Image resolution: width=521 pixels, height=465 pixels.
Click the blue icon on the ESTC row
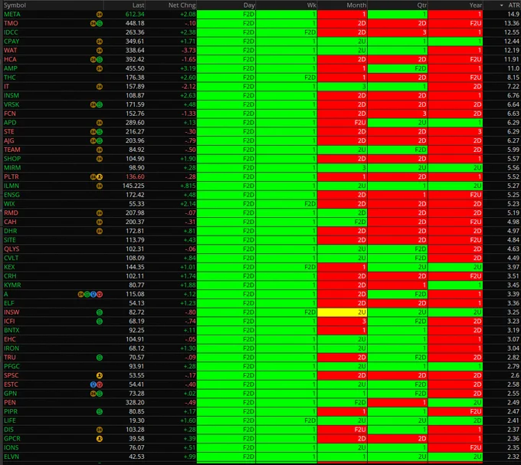tap(93, 384)
